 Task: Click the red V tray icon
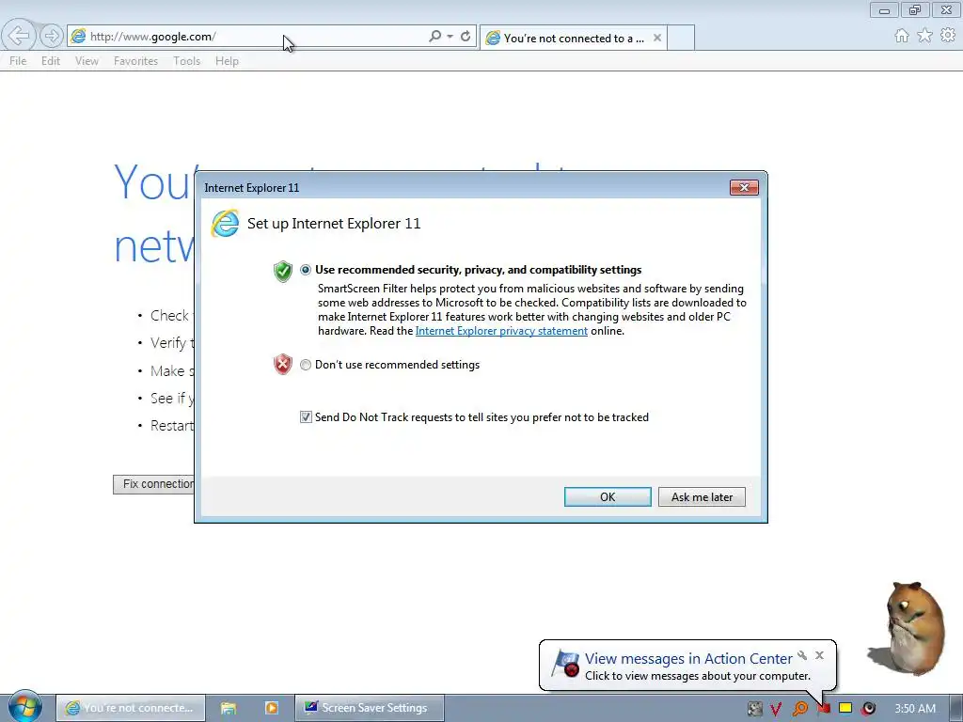coord(776,709)
